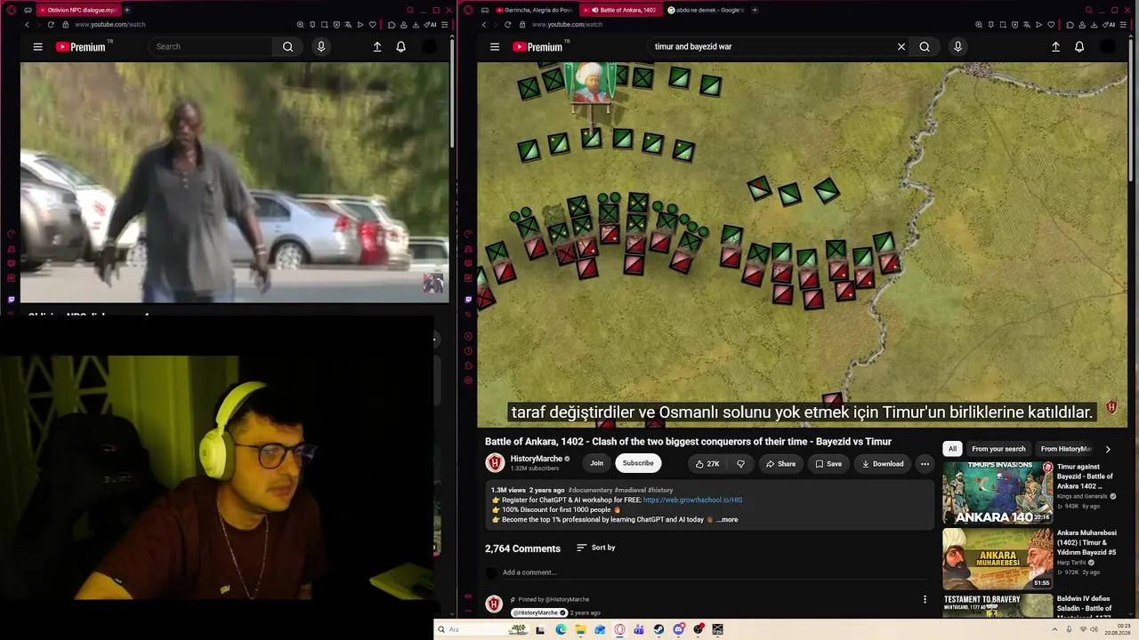This screenshot has height=640, width=1139.
Task: Open account avatar menu in left window
Action: (x=429, y=47)
